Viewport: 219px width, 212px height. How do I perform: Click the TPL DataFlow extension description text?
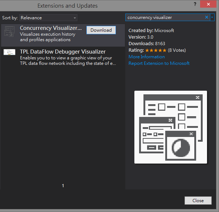[x=65, y=61]
